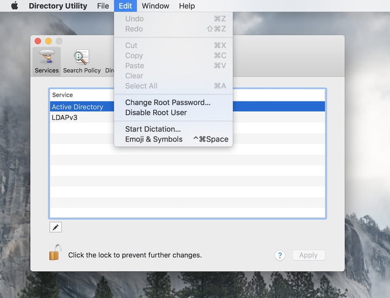
Task: Open the Window menu
Action: 155,6
